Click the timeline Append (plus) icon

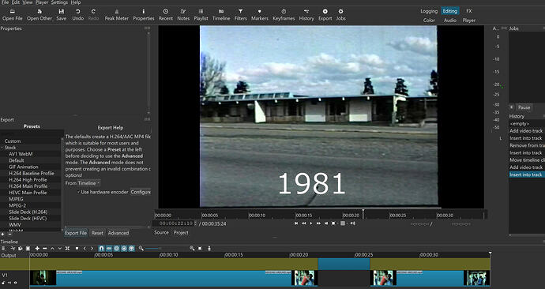[x=37, y=249]
